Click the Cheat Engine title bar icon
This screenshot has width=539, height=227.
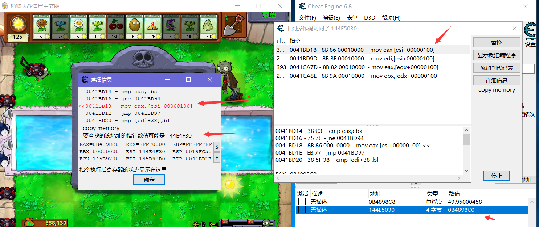point(302,6)
